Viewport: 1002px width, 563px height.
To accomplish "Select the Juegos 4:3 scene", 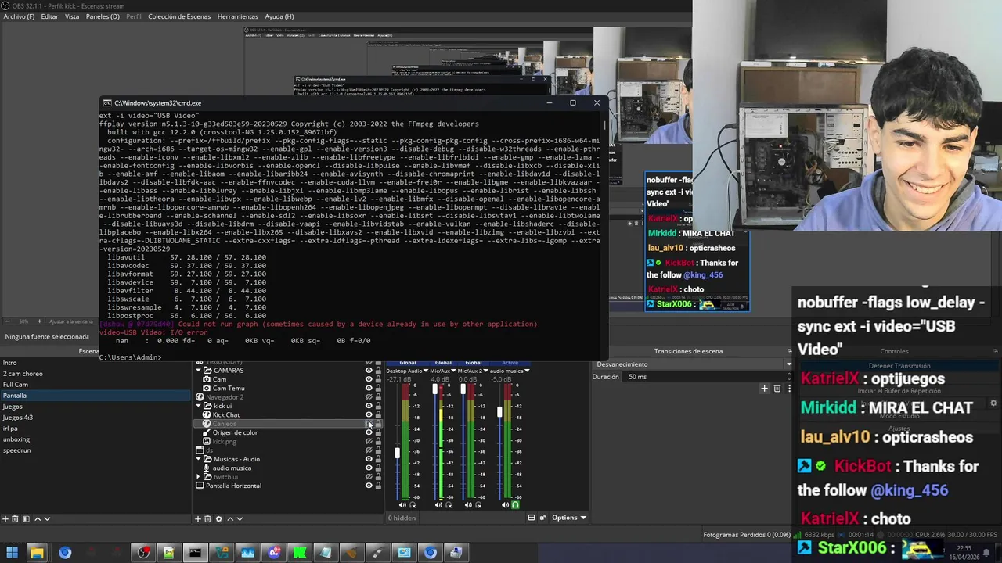I will pyautogui.click(x=96, y=418).
